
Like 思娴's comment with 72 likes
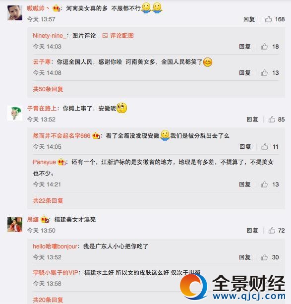click(272, 230)
